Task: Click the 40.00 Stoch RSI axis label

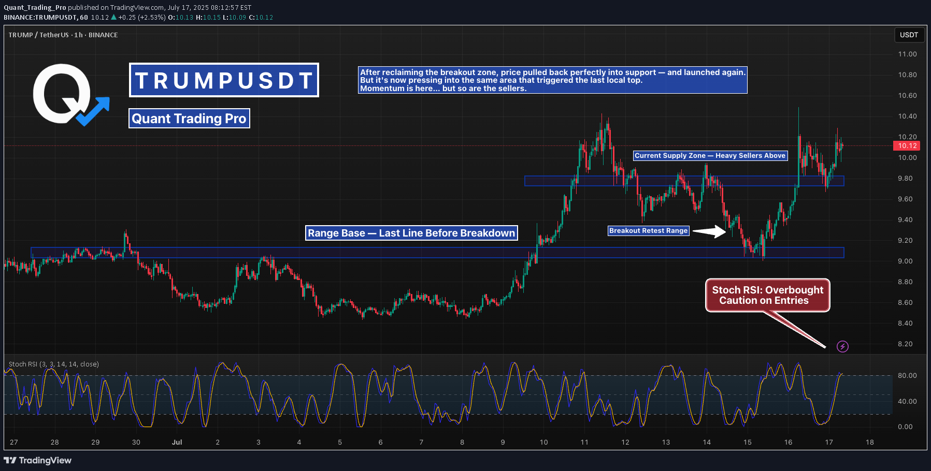Action: click(x=907, y=401)
